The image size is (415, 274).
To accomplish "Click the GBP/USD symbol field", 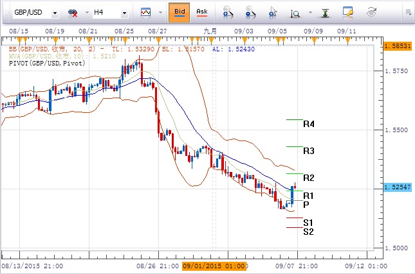I will [32, 13].
